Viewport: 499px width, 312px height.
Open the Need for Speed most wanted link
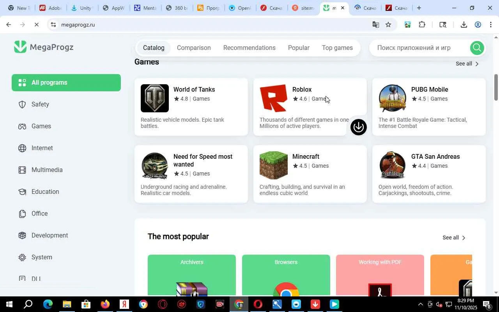pos(203,160)
